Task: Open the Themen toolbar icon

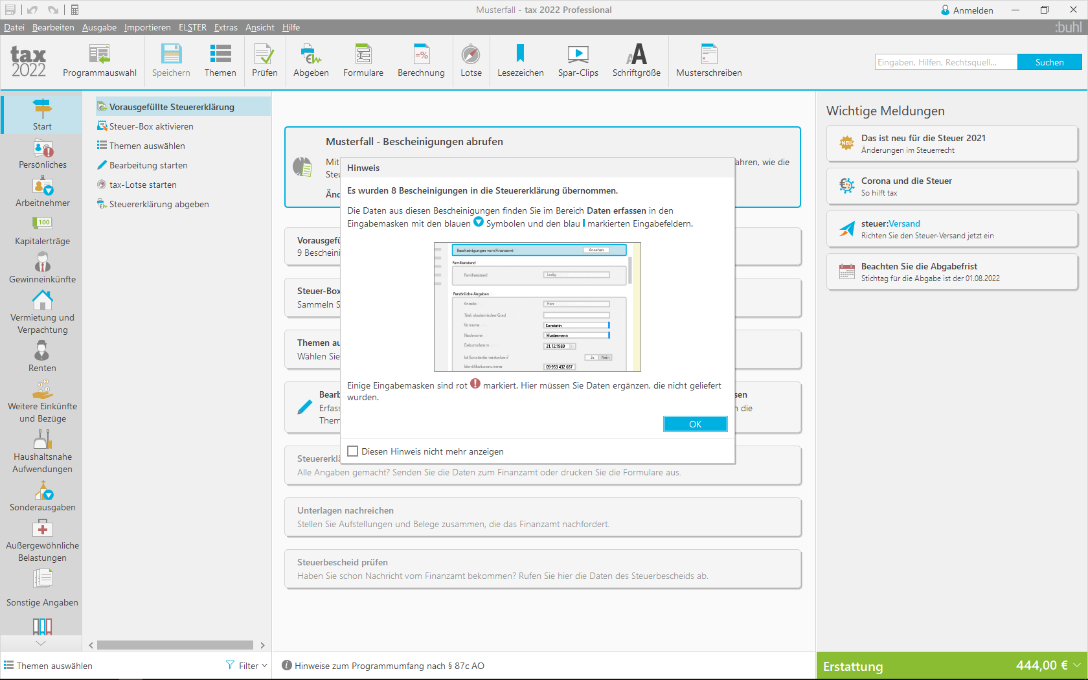Action: point(220,61)
